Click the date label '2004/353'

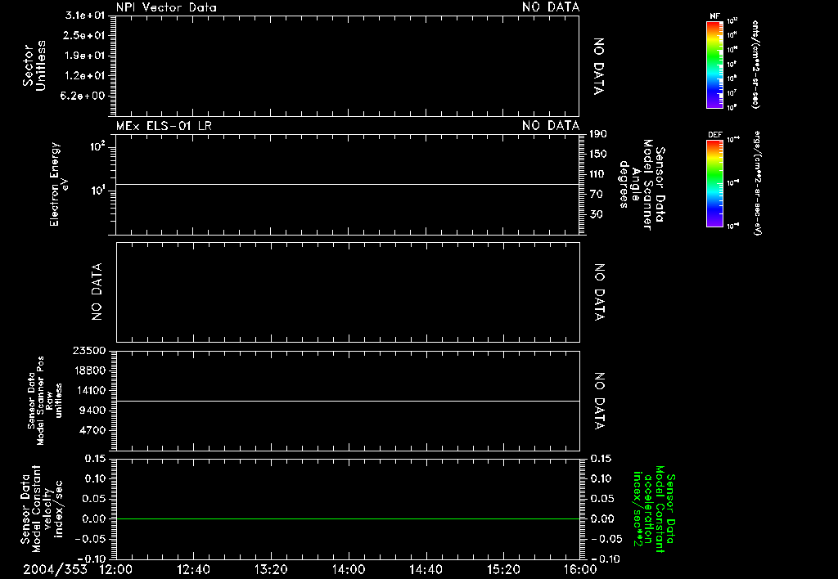point(55,569)
